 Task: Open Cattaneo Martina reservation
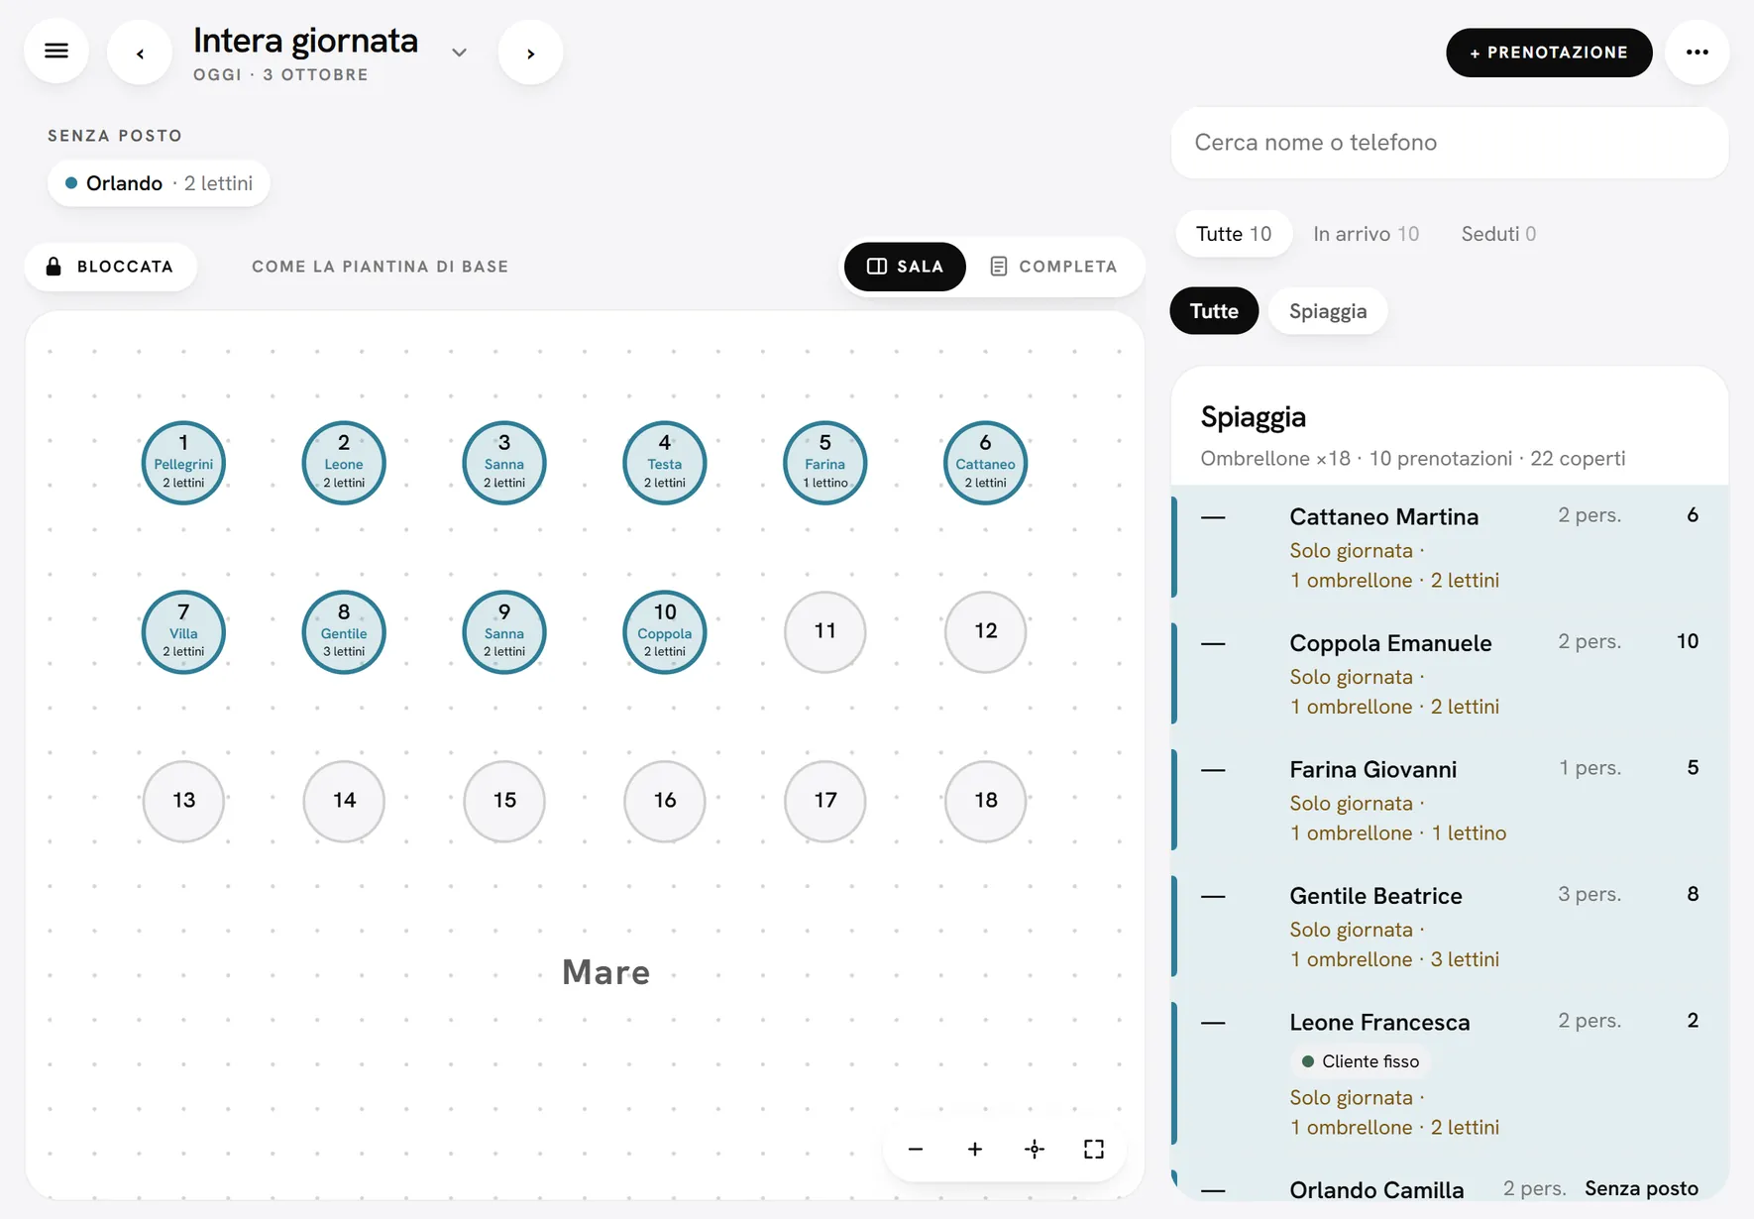(1450, 547)
